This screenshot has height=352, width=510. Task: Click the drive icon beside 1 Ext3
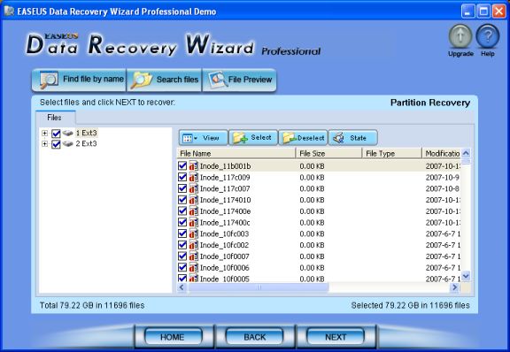(x=67, y=133)
